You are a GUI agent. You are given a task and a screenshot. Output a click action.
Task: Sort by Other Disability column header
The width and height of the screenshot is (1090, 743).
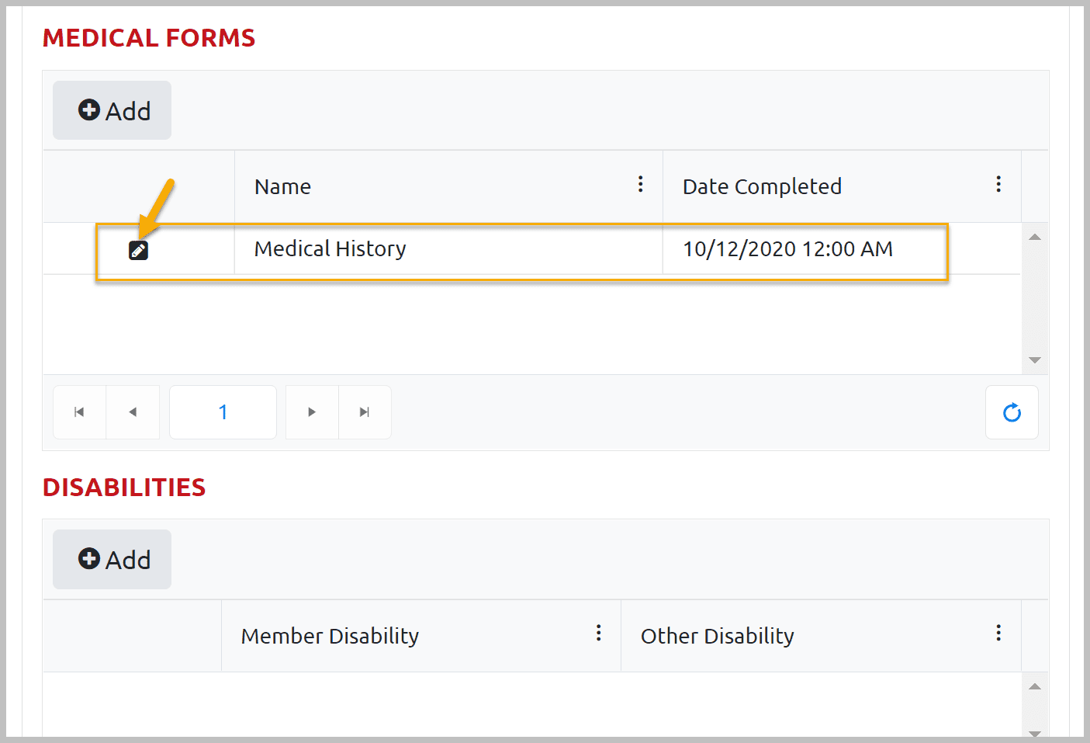(x=718, y=636)
